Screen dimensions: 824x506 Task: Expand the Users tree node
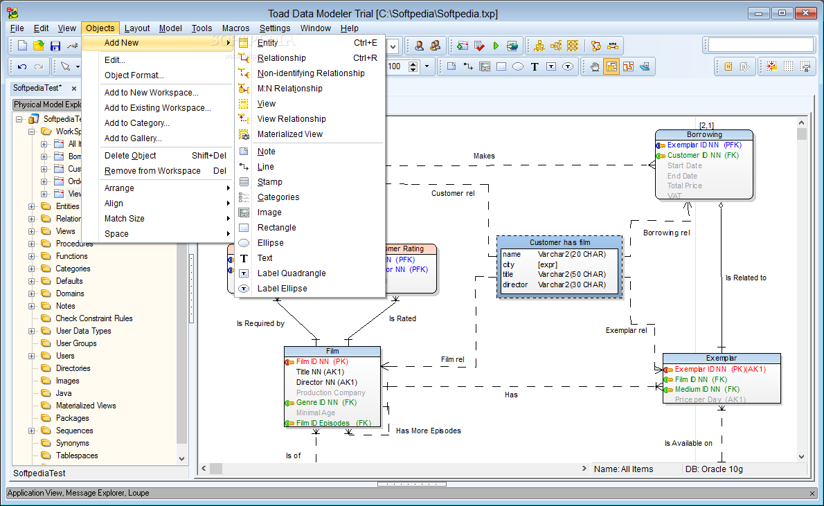click(32, 356)
